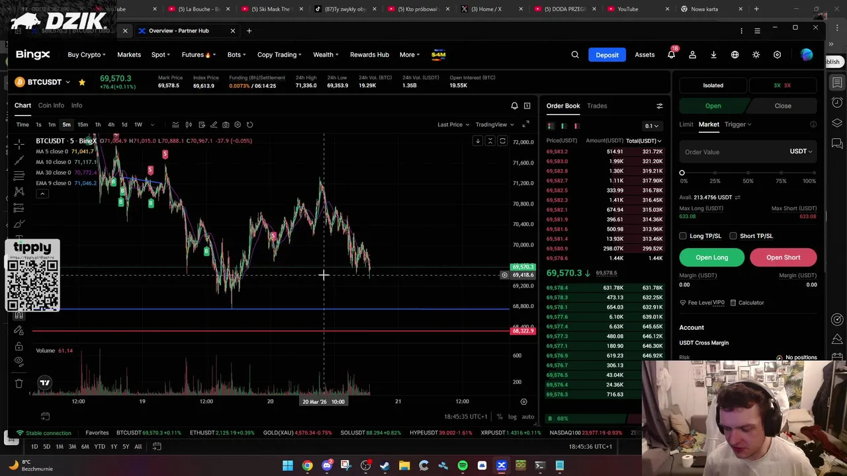Screen dimensions: 847x476
Task: Select the crosshair cursor tool
Action: 19,143
